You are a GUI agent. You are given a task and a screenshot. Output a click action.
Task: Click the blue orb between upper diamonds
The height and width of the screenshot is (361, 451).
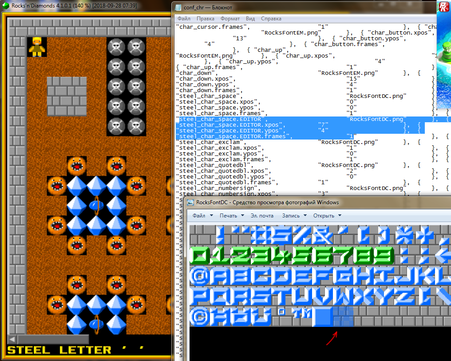(96, 205)
